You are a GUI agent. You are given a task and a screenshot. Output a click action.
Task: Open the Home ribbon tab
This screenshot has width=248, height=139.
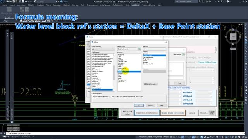click(4, 5)
